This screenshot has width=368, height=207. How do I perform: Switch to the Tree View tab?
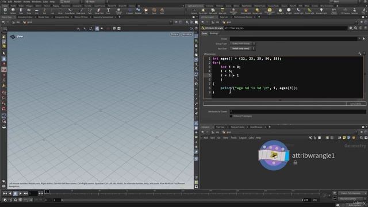[220, 127]
